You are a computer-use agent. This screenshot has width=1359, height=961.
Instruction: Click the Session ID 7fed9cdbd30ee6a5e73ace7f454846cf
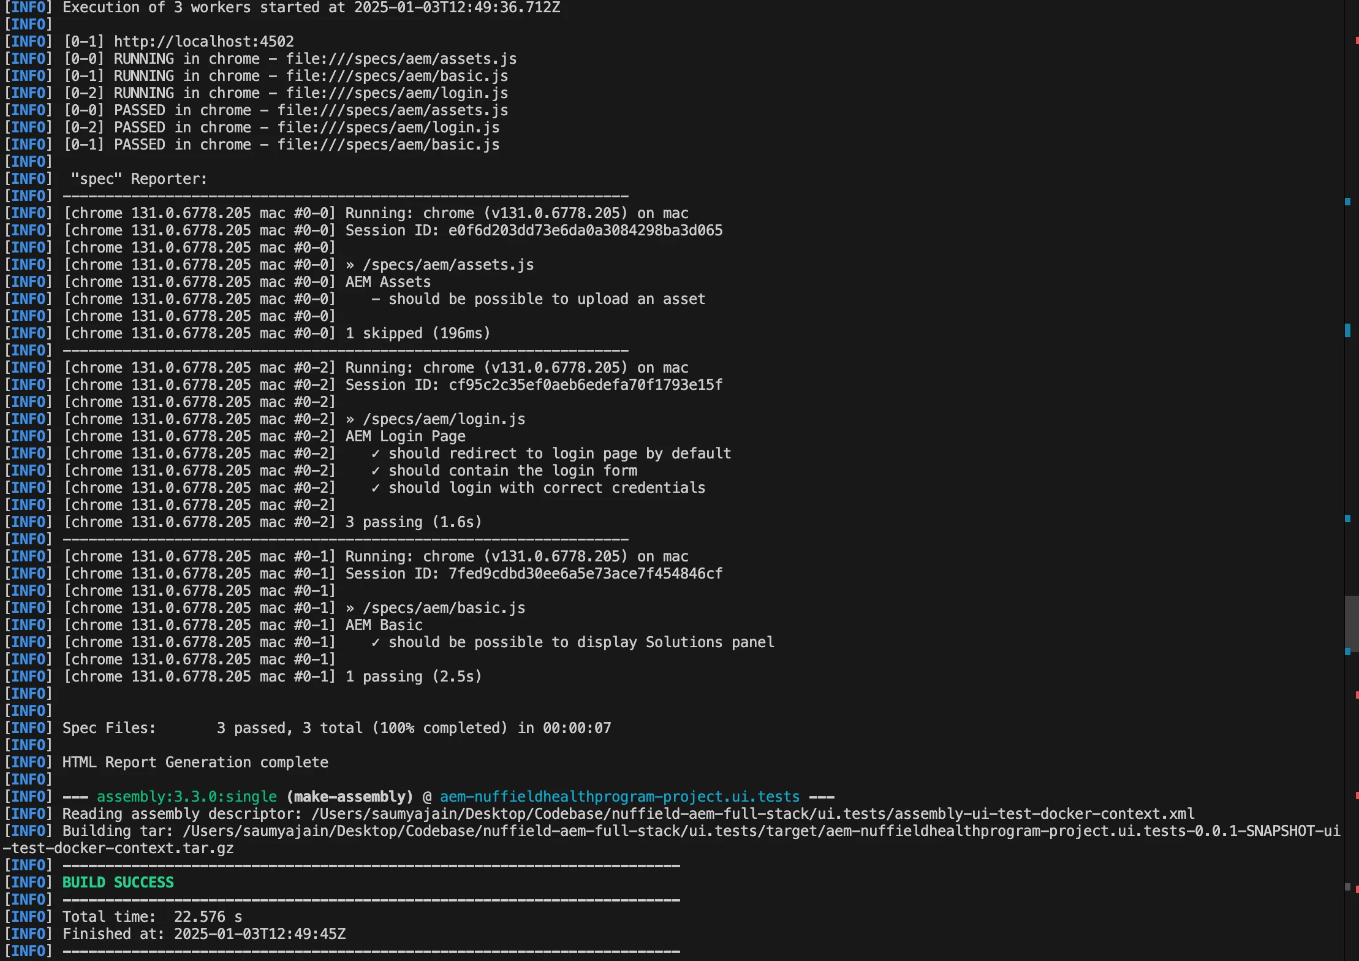tap(585, 574)
